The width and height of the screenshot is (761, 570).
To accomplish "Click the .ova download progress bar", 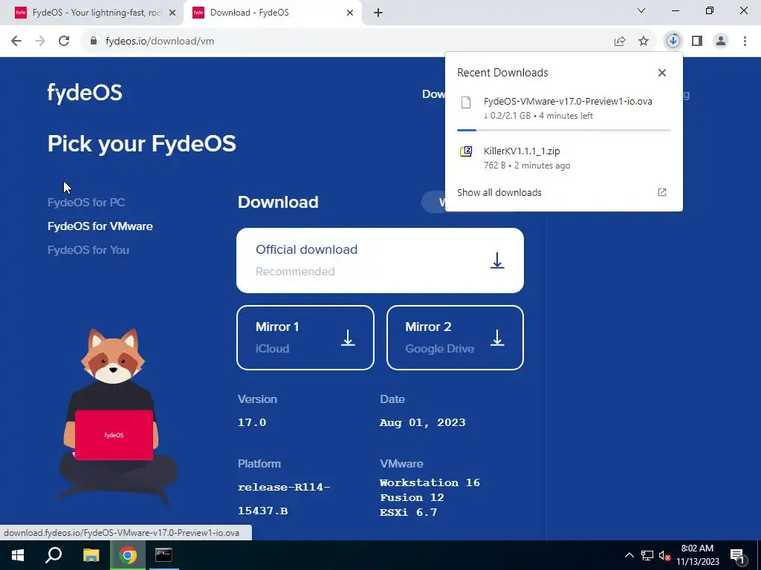I will (563, 130).
